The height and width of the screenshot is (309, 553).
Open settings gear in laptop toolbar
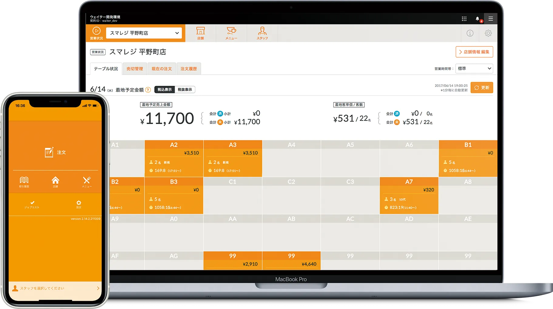pos(488,33)
